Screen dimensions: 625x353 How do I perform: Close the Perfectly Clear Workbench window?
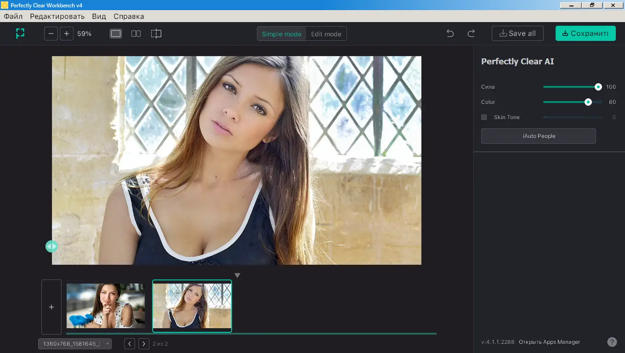click(x=614, y=5)
